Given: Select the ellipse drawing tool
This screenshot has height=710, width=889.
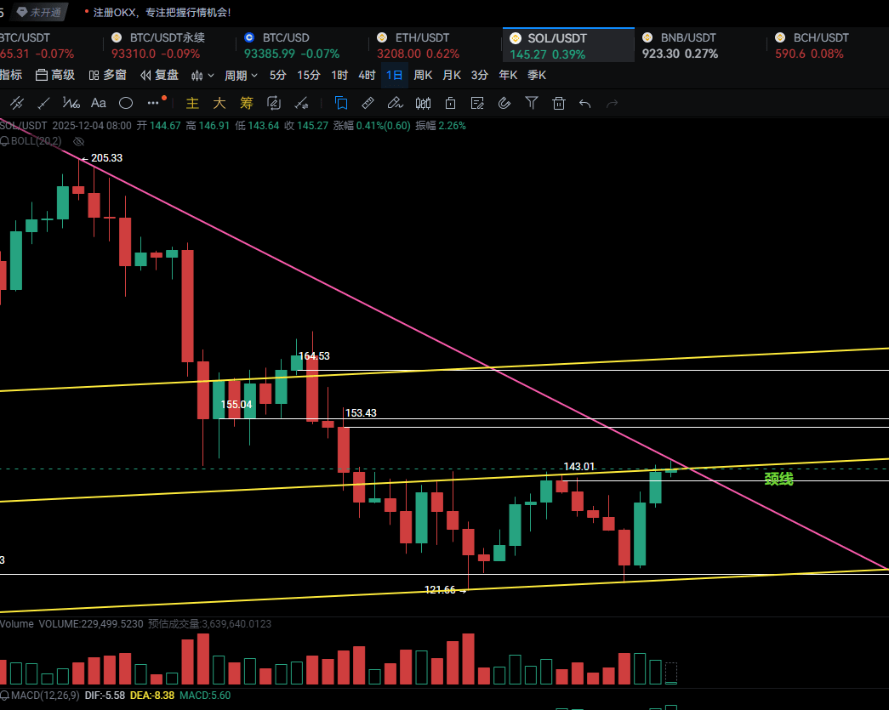Looking at the screenshot, I should 126,104.
